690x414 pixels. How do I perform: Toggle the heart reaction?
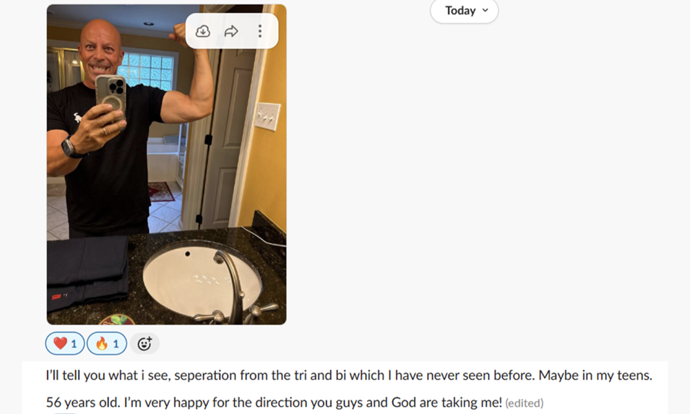(65, 343)
